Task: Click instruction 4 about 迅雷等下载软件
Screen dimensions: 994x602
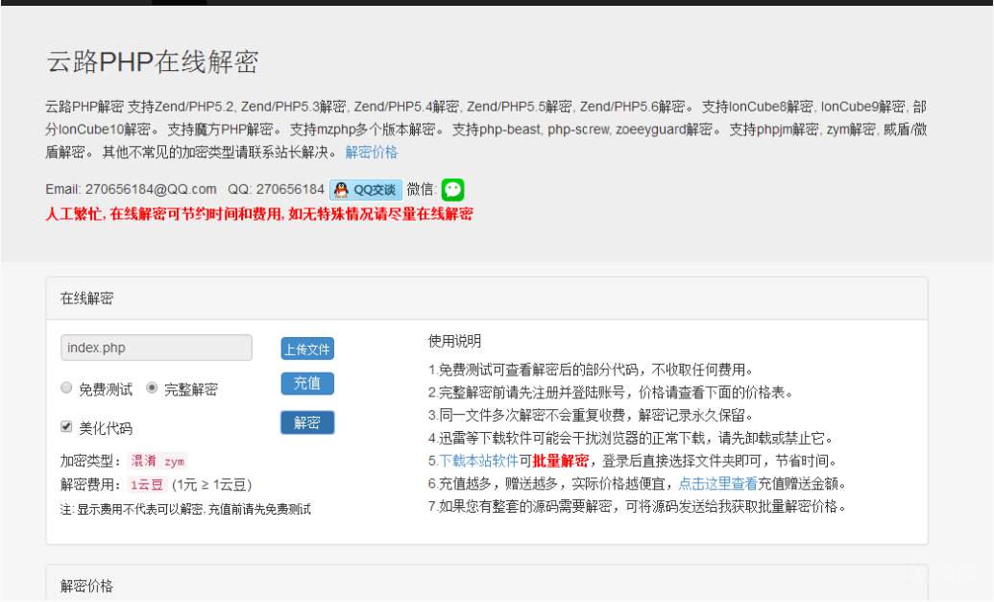Action: click(631, 438)
